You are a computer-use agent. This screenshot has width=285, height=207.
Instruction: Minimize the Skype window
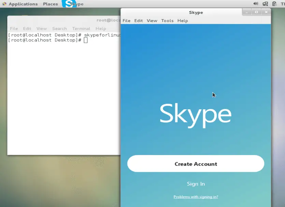point(247,12)
